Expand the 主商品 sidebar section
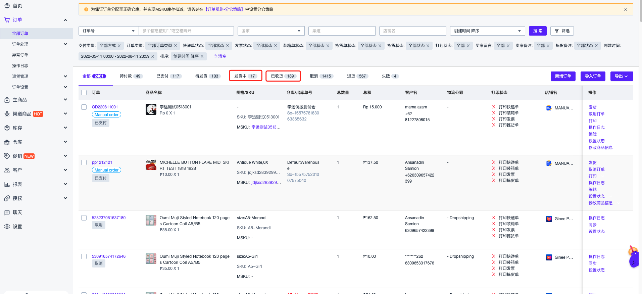 [65, 100]
